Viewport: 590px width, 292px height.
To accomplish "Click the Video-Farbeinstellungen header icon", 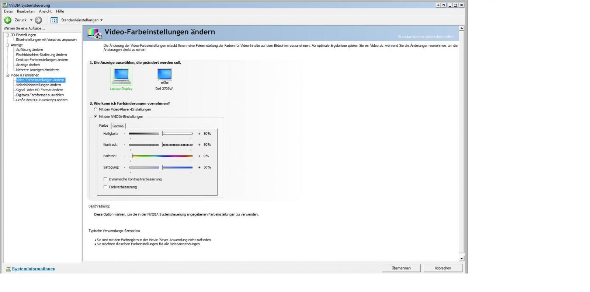I will click(94, 33).
